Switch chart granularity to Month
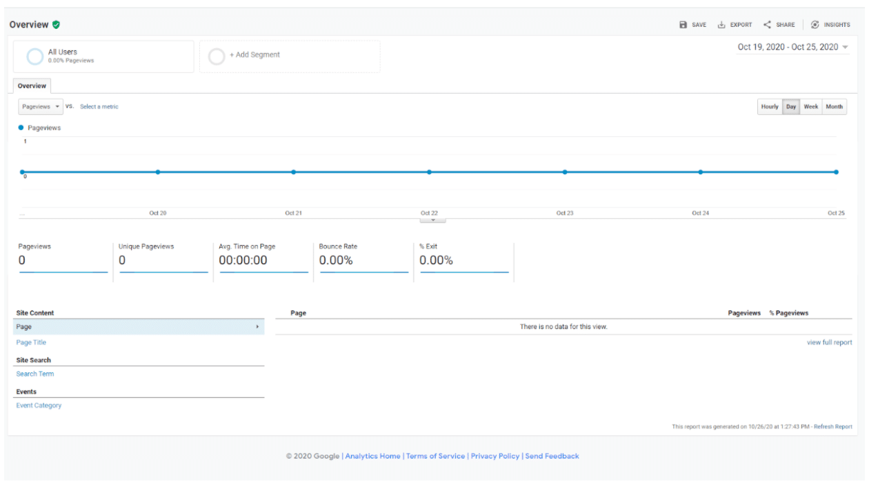The width and height of the screenshot is (869, 486). 834,107
